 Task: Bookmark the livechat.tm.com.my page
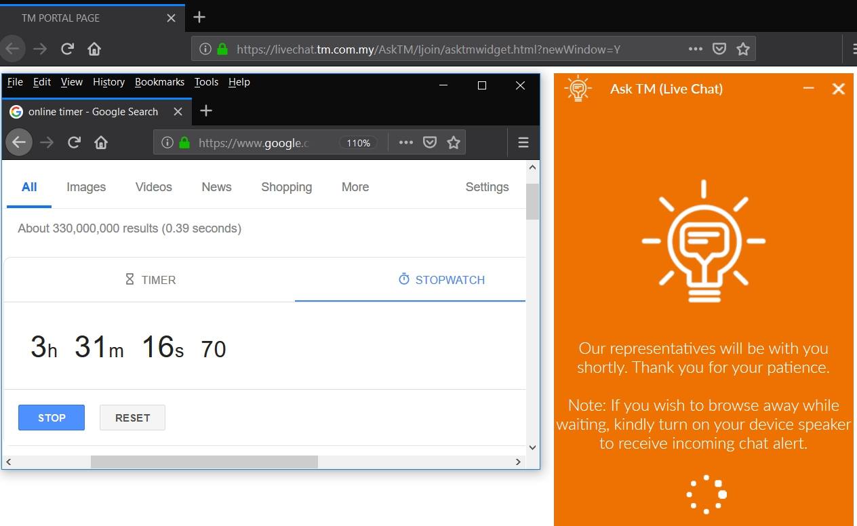coord(743,49)
